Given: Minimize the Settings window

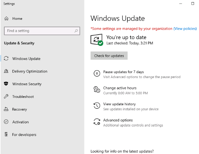Looking at the screenshot, I should point(181,4).
